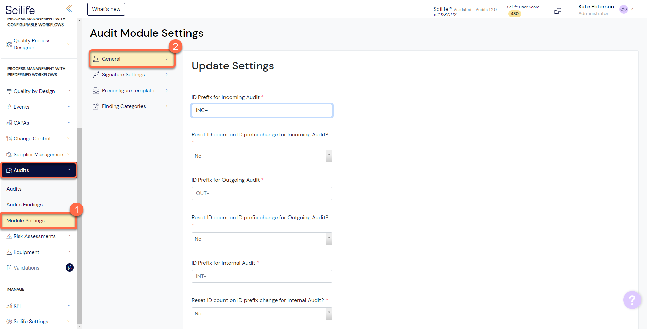Click the Finding Categories edit icon
The height and width of the screenshot is (329, 647).
96,106
